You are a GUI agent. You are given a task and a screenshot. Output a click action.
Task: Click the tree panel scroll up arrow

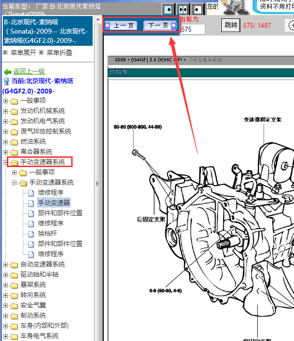point(98,19)
